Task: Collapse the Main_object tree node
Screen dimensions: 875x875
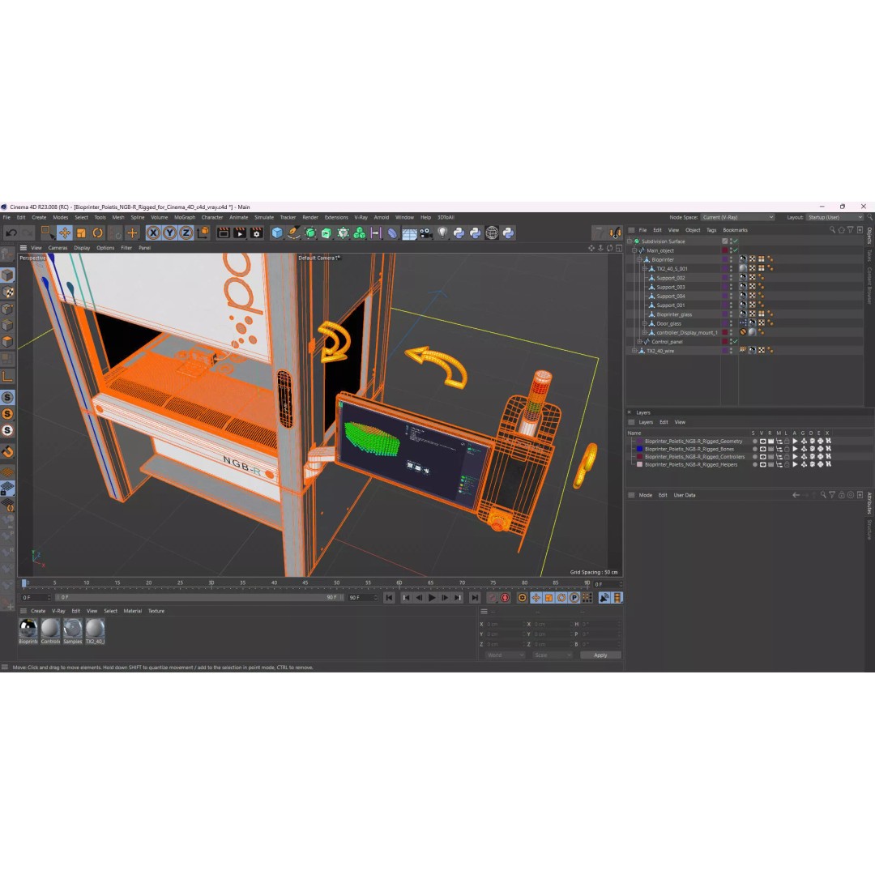Action: [634, 250]
